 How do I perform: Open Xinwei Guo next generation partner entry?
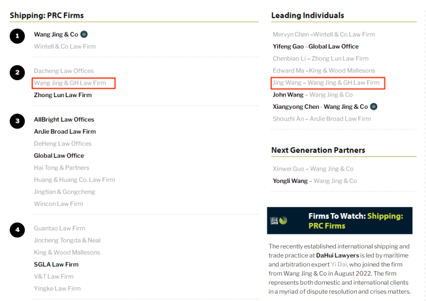[x=313, y=169]
